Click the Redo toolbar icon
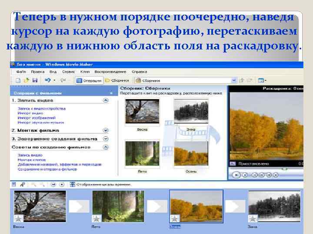 click(63, 81)
